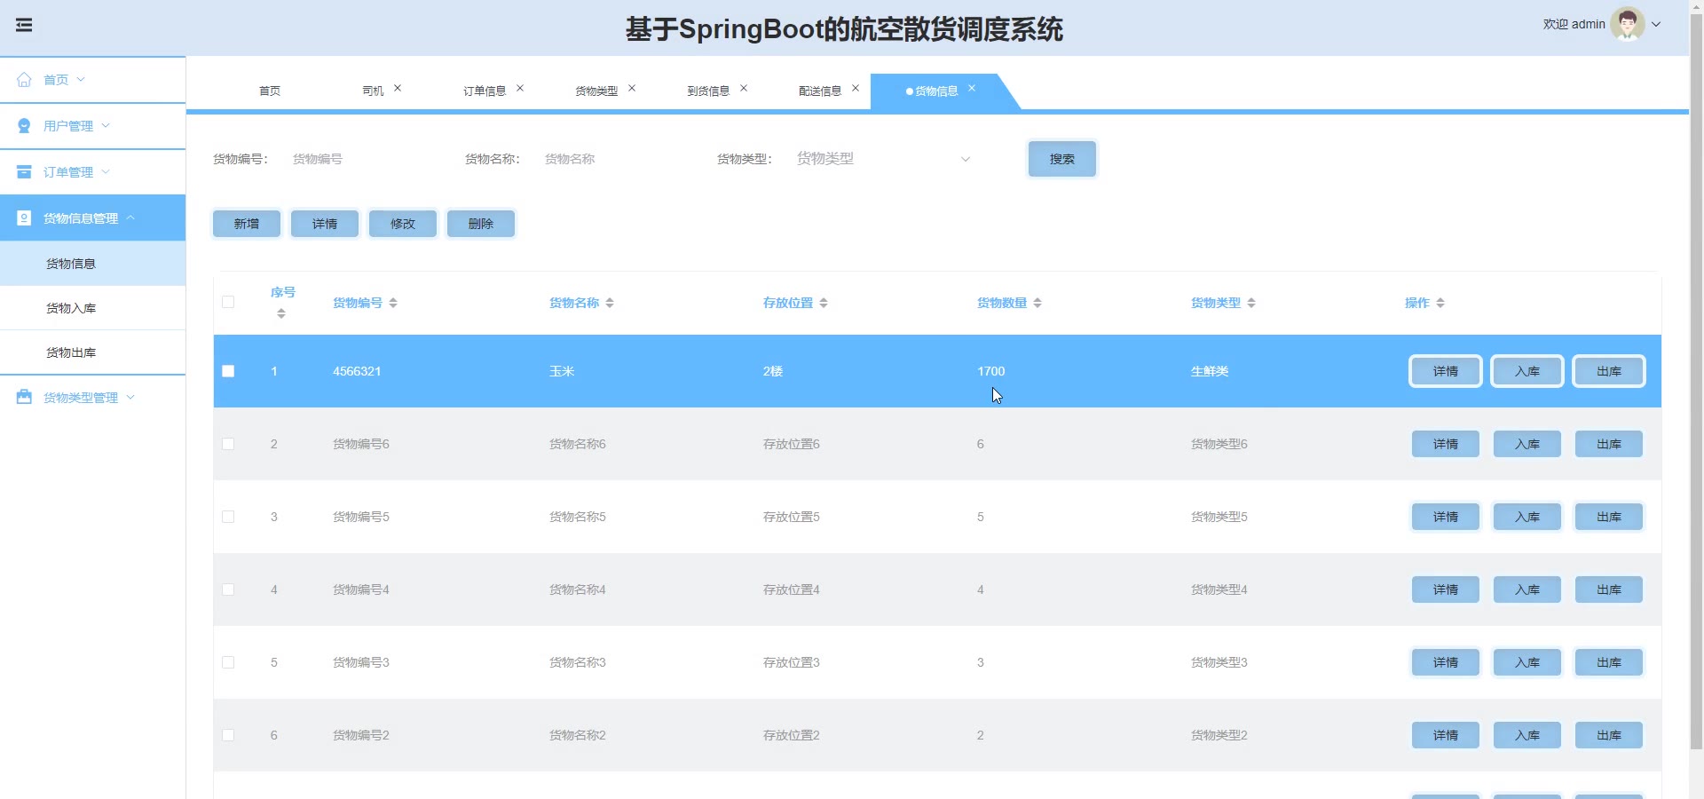Close the 到货信息 tab
This screenshot has width=1704, height=799.
pos(744,88)
